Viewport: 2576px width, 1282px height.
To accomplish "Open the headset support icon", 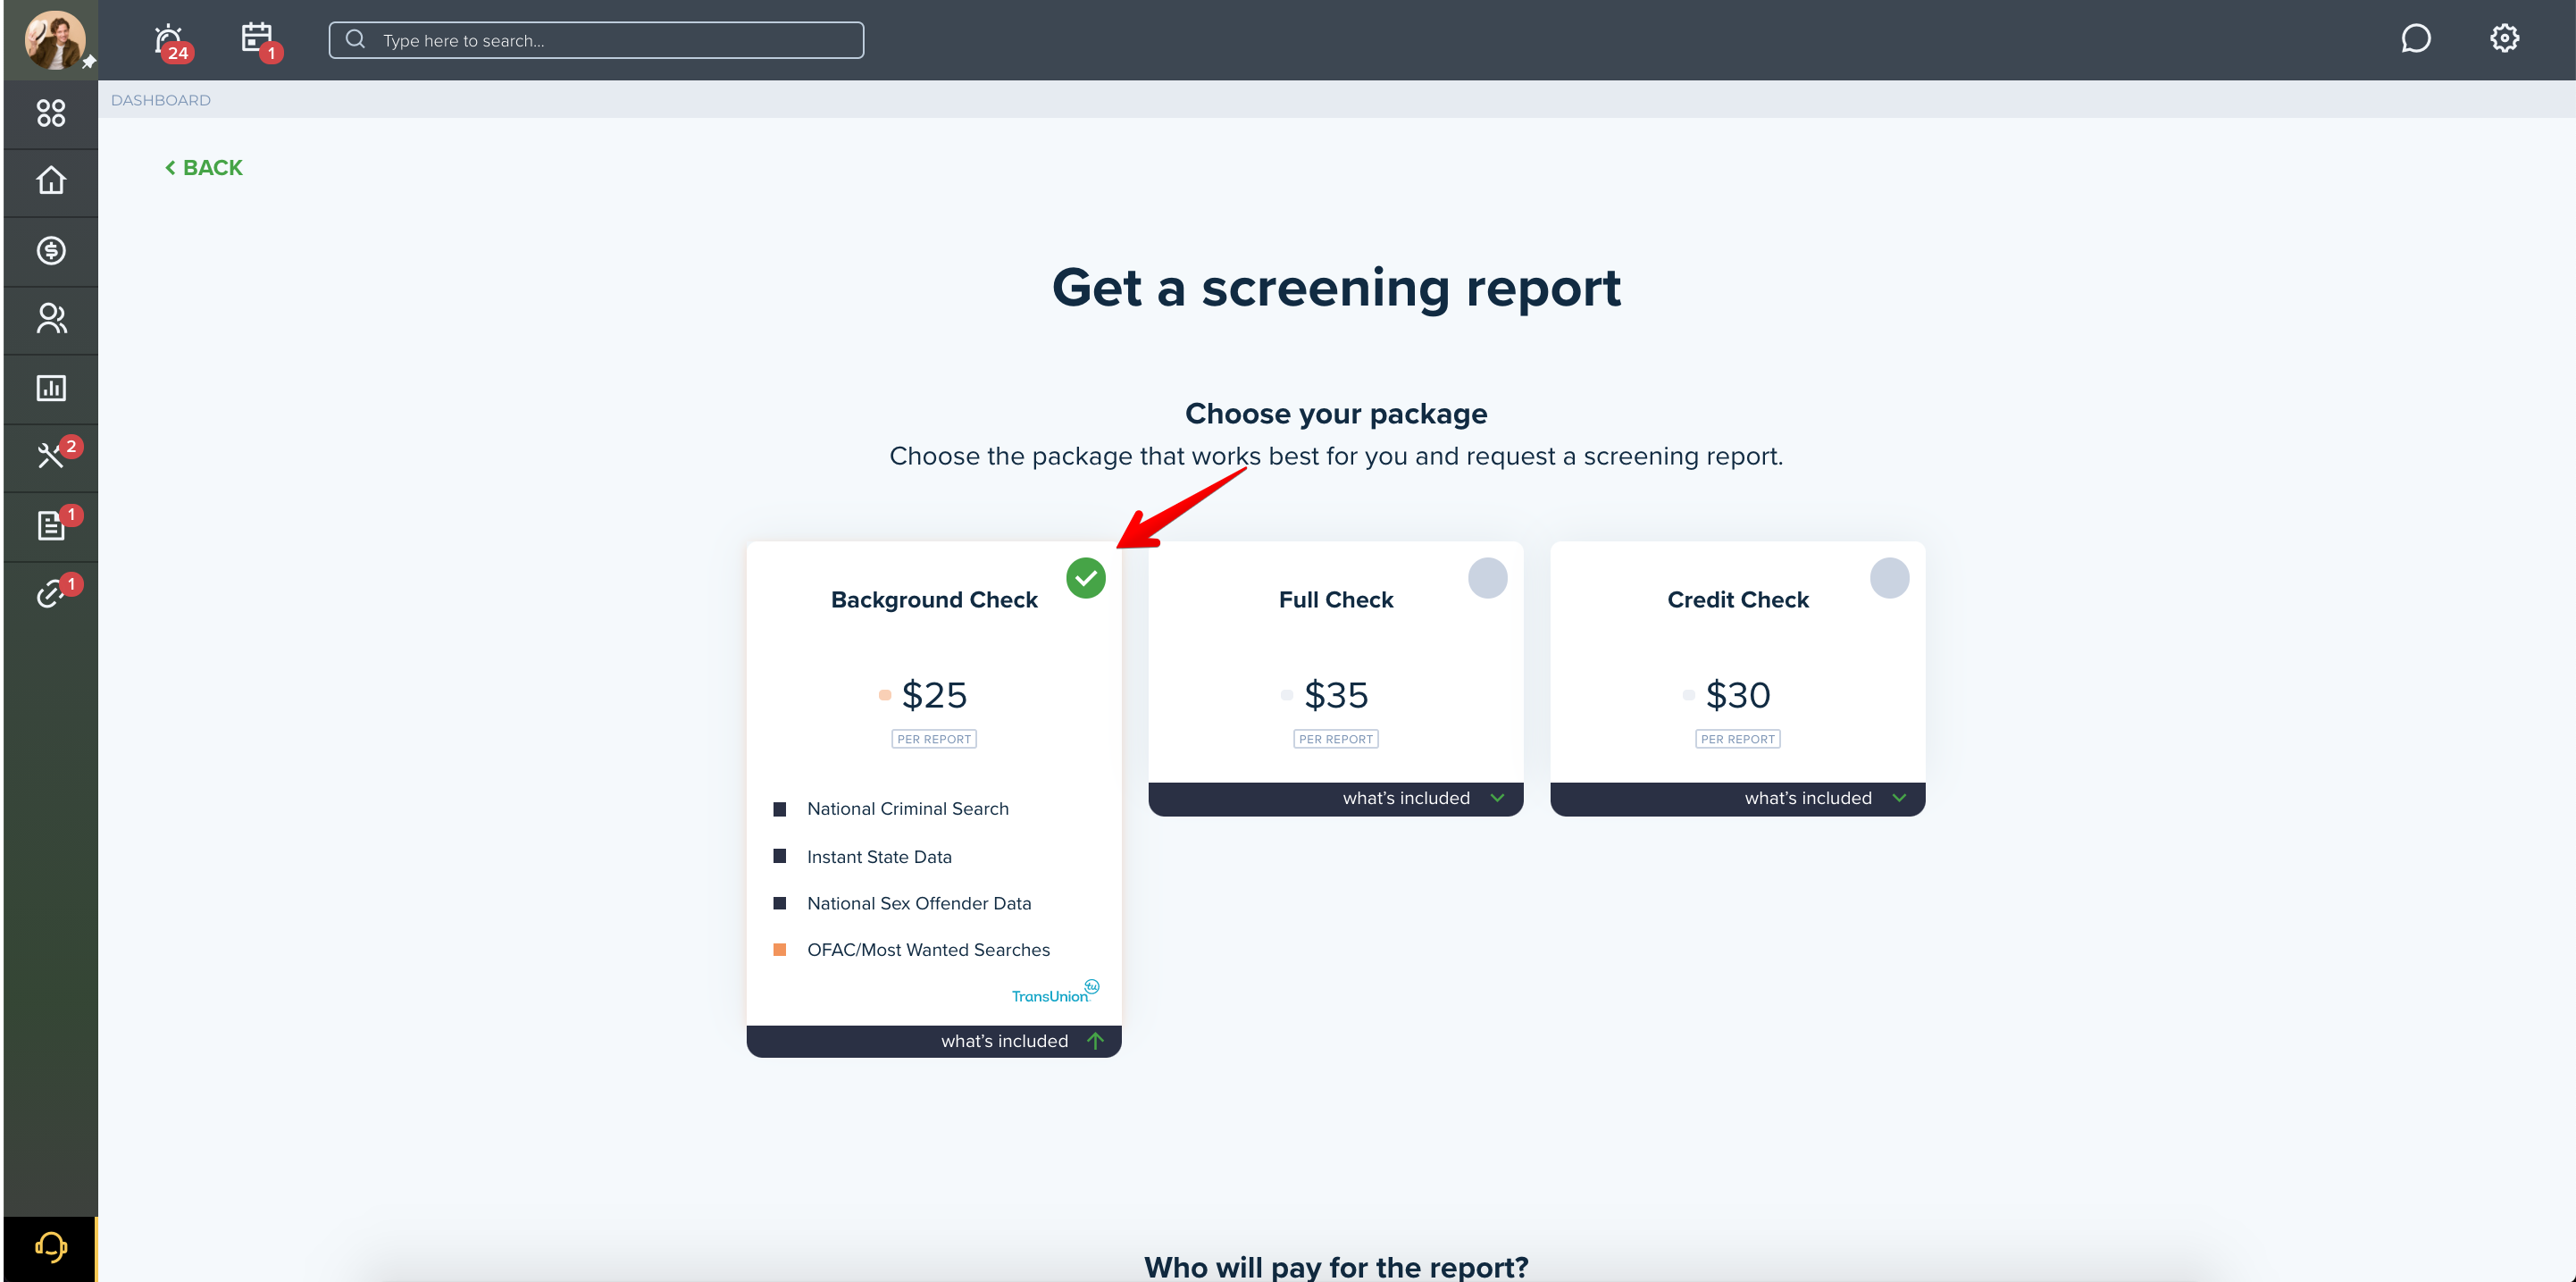I will pos(51,1248).
